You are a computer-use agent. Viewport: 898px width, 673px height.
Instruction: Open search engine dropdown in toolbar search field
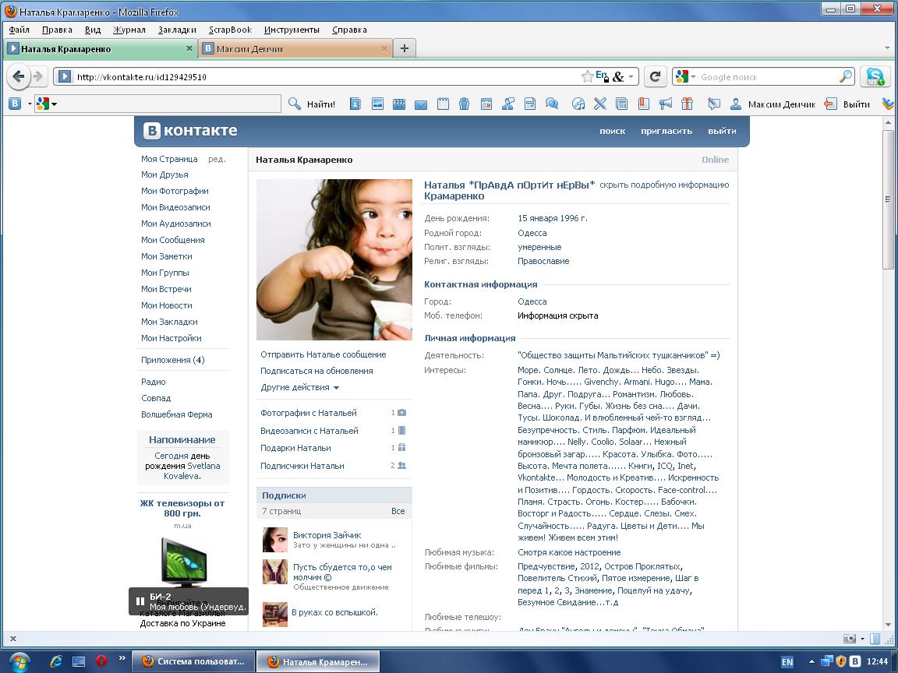(685, 76)
